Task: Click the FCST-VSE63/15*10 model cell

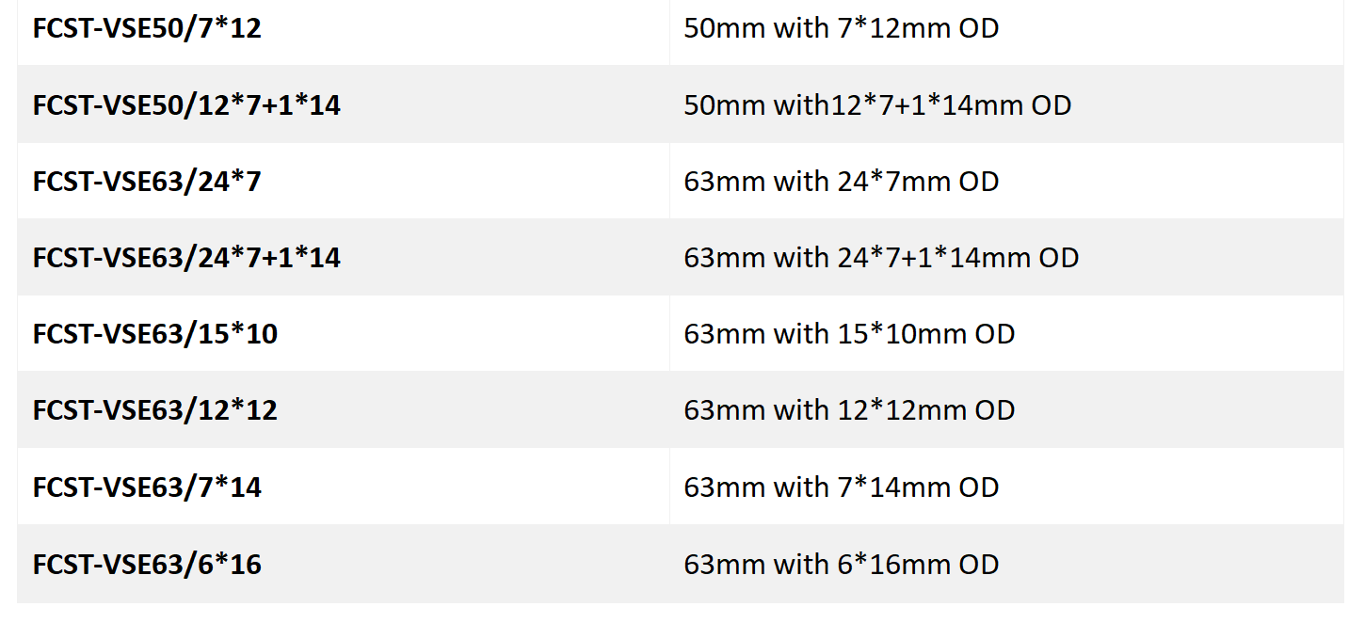Action: tap(155, 334)
